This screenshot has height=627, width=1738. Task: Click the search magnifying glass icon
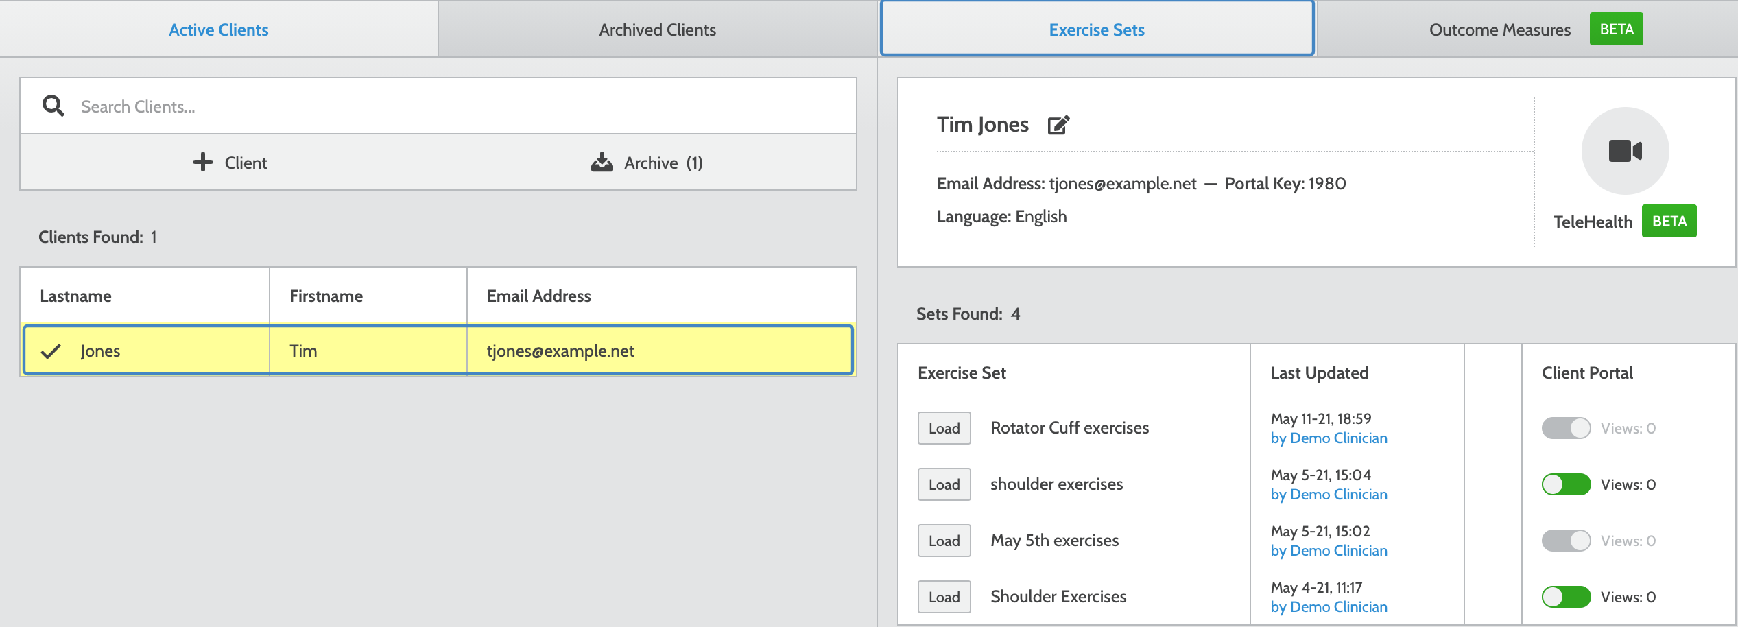click(x=53, y=106)
